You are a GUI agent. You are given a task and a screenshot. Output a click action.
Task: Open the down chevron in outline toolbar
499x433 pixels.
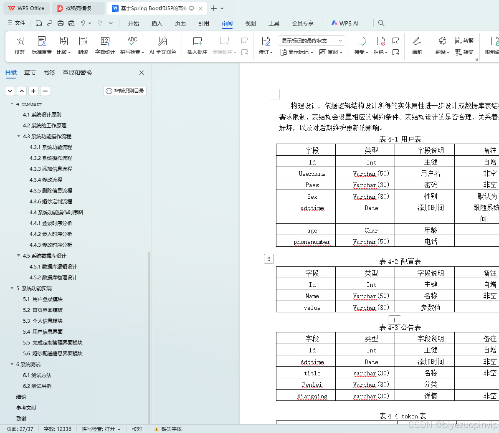[10, 91]
